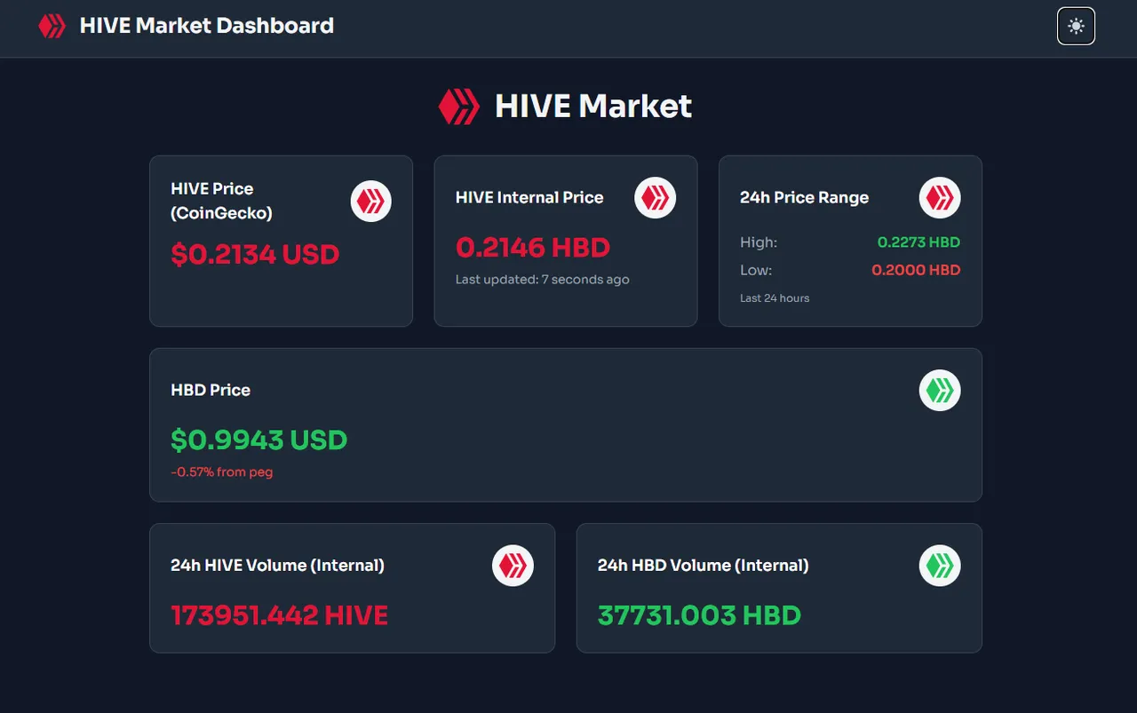The image size is (1137, 713).
Task: Click the HBD Price card label
Action: (211, 390)
